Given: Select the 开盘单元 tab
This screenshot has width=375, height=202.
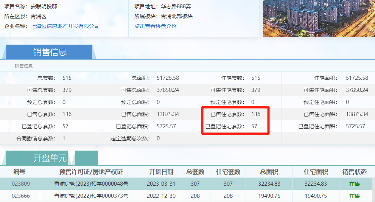Looking at the screenshot, I should 37,158.
